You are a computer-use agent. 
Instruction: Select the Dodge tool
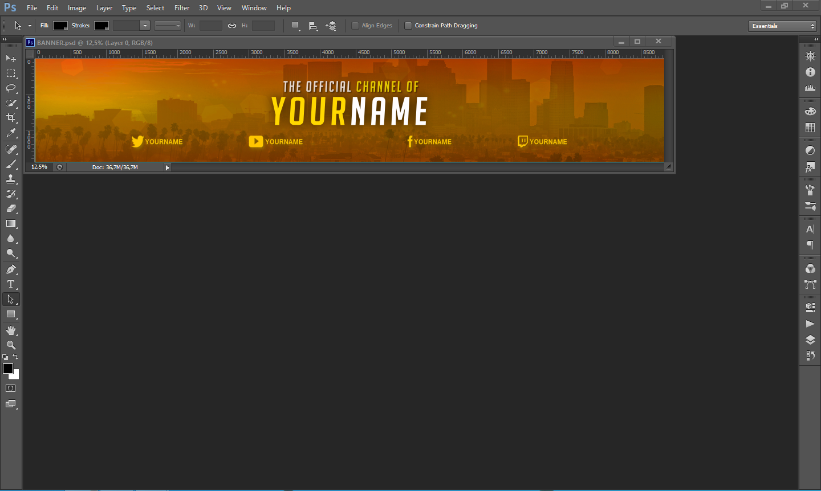(11, 253)
